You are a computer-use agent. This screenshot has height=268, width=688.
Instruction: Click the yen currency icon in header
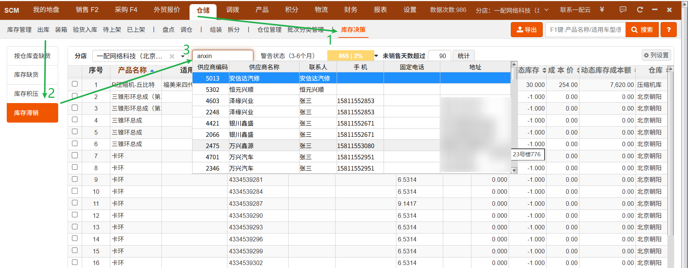pos(602,9)
